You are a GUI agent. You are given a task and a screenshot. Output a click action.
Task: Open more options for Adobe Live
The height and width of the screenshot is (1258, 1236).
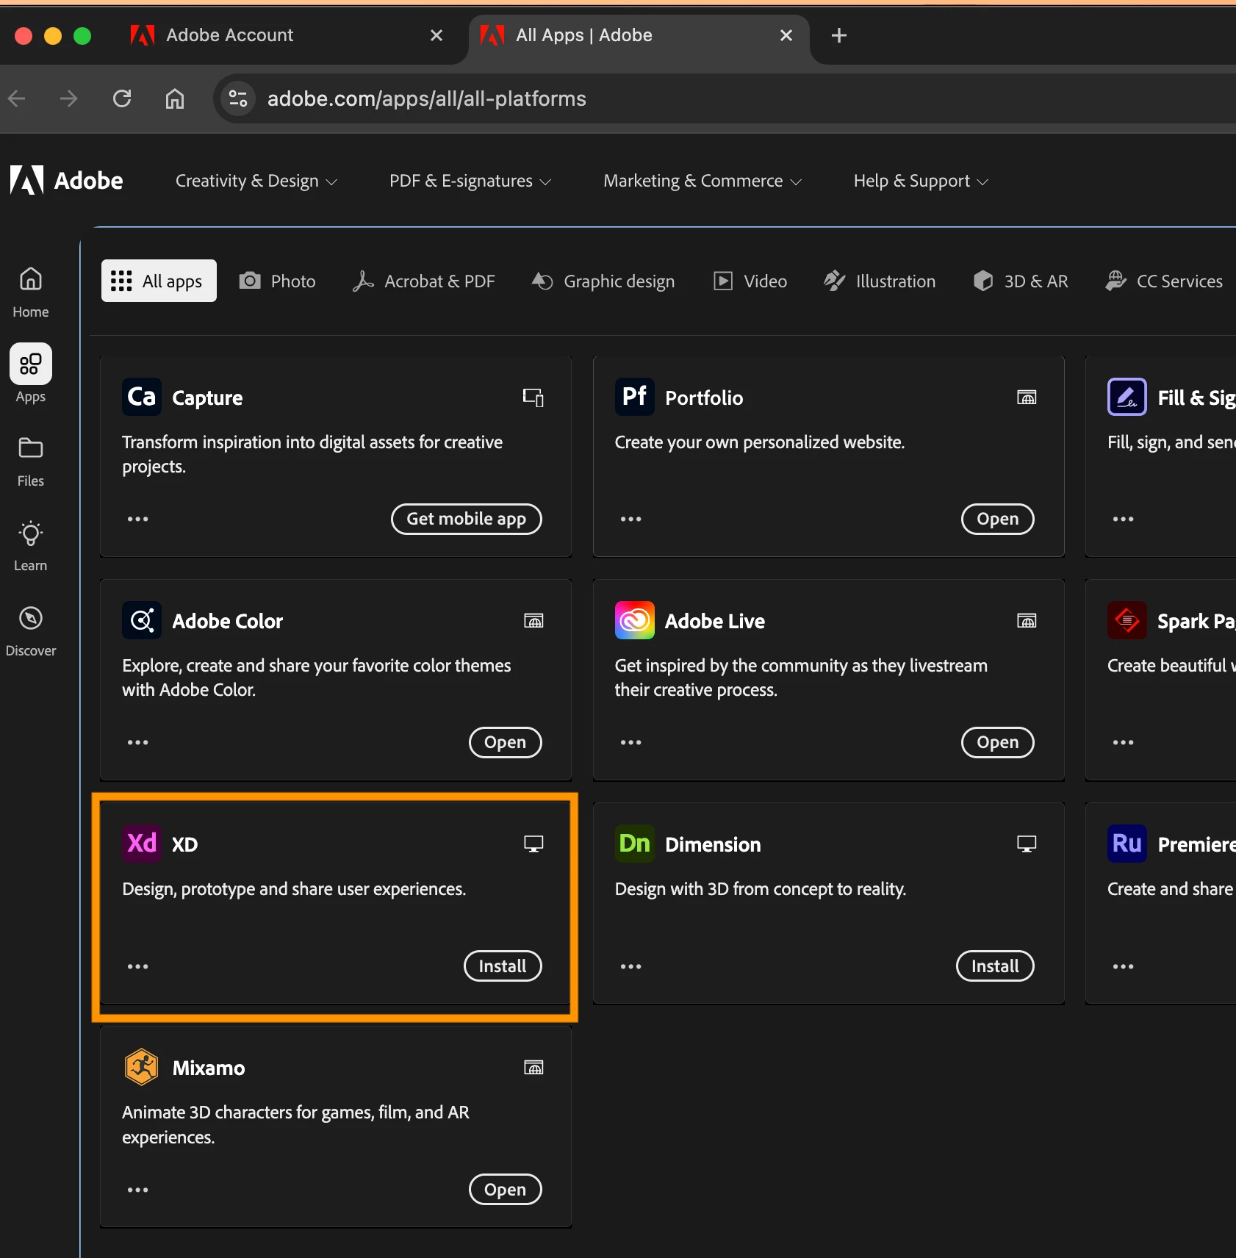click(x=630, y=742)
